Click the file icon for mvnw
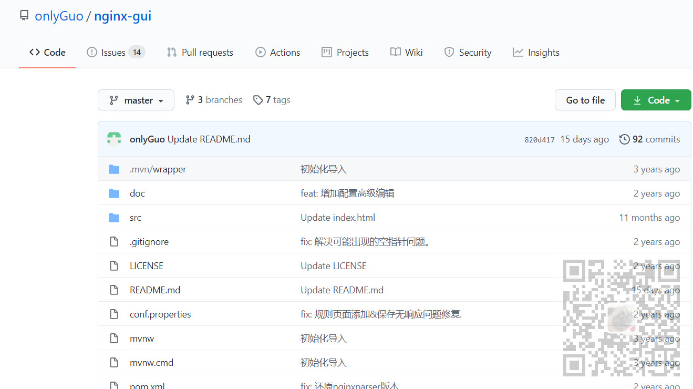Screen dimensions: 693x389 pyautogui.click(x=114, y=339)
